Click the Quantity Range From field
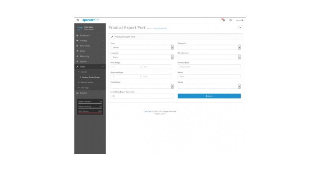 coord(156,76)
